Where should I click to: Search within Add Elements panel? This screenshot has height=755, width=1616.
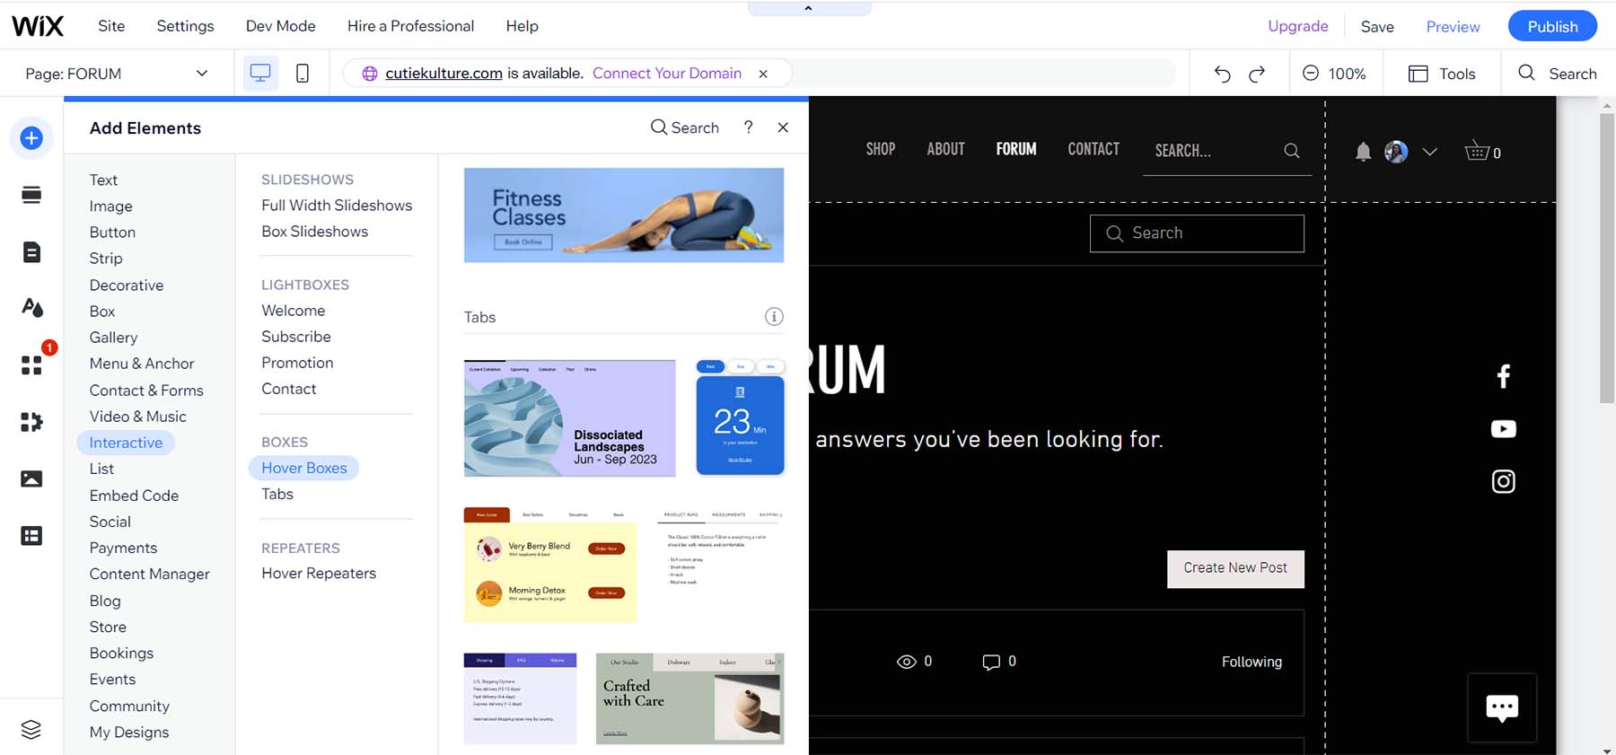click(x=684, y=127)
